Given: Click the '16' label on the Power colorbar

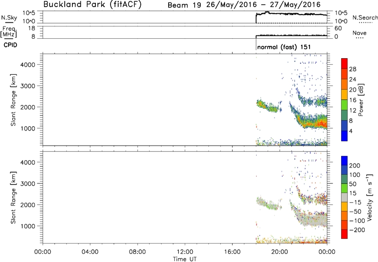Looking at the screenshot, I should 352,100.
